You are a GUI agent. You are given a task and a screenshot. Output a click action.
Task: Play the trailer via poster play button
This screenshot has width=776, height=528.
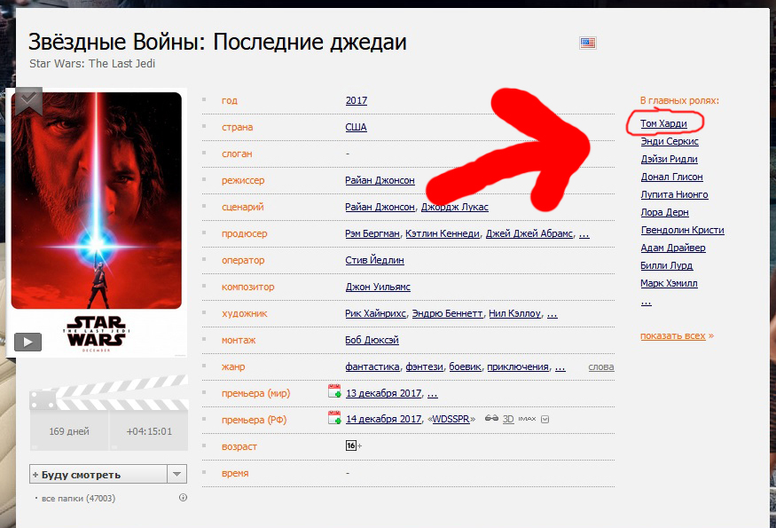point(27,342)
